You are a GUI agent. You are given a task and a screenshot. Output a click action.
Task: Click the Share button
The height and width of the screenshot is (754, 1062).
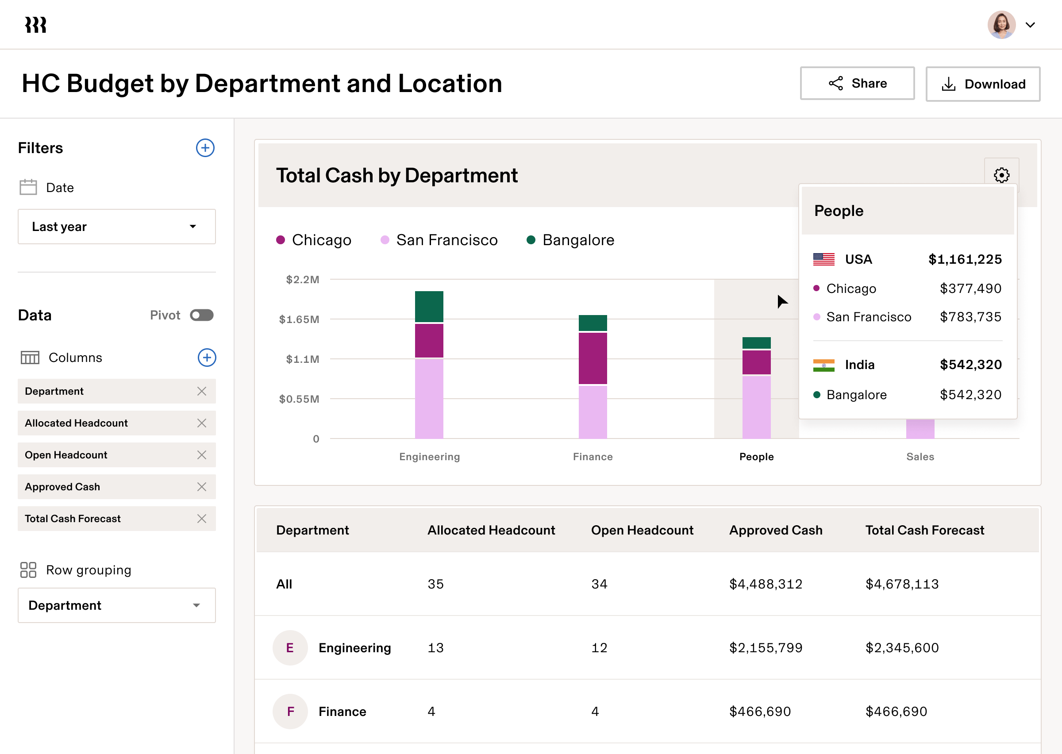pos(857,84)
